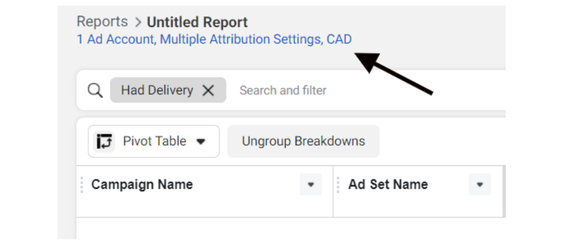Screen dimensions: 562x242
Task: Click the Pivot Table layout icon
Action: [105, 141]
